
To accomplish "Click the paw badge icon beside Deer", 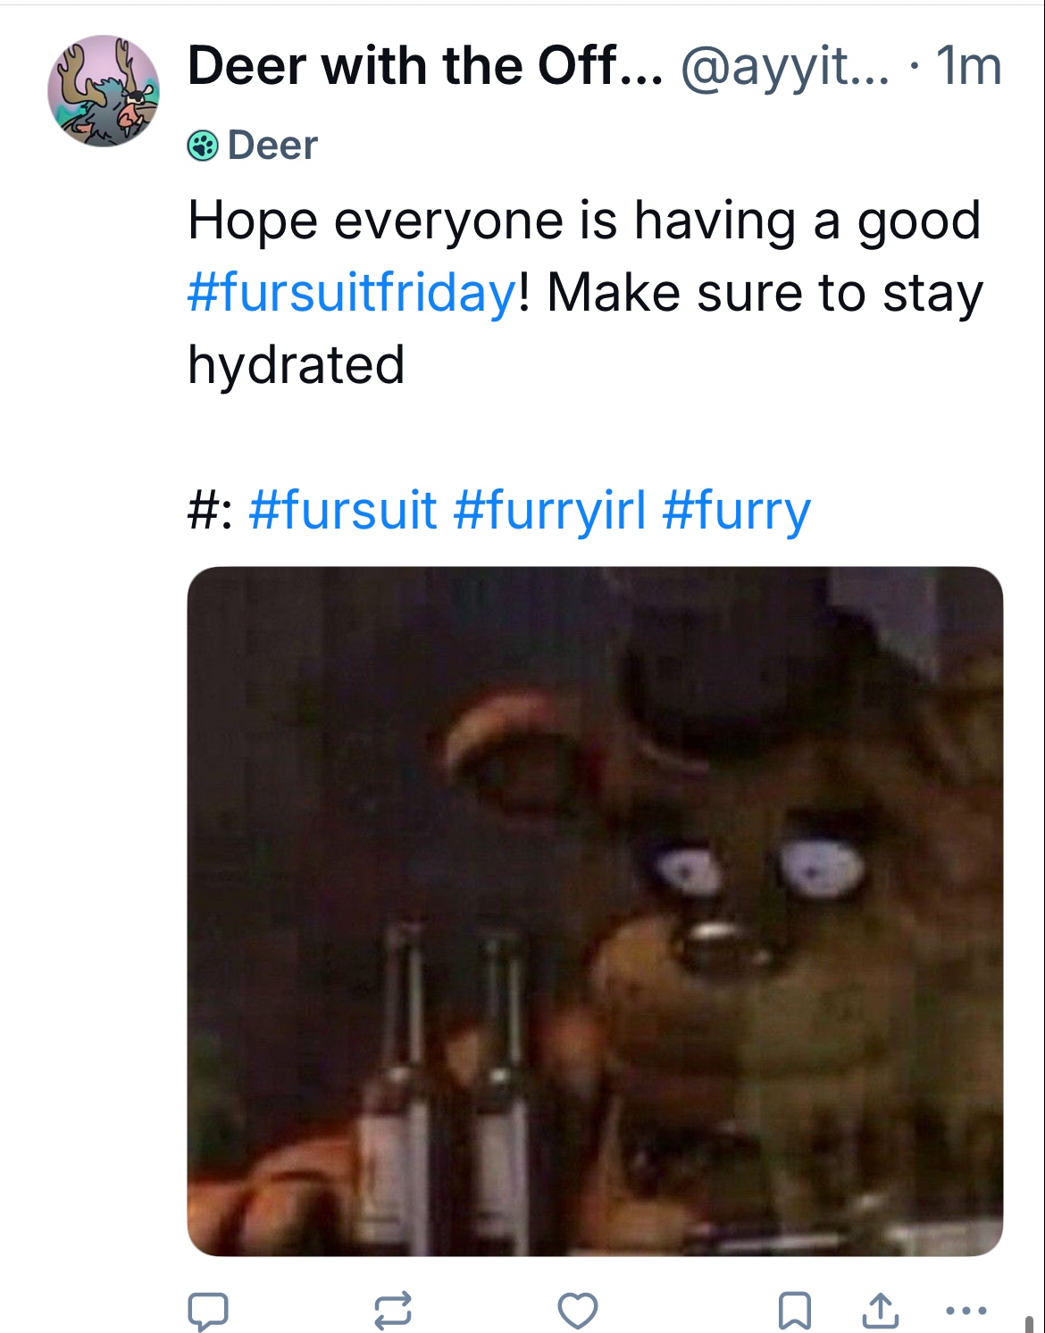I will (x=203, y=146).
